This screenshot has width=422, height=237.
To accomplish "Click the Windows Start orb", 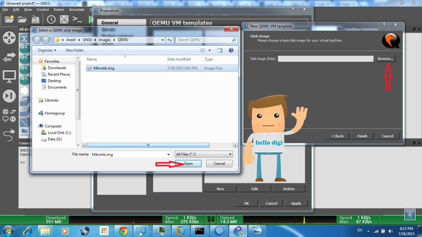I will tap(8, 231).
